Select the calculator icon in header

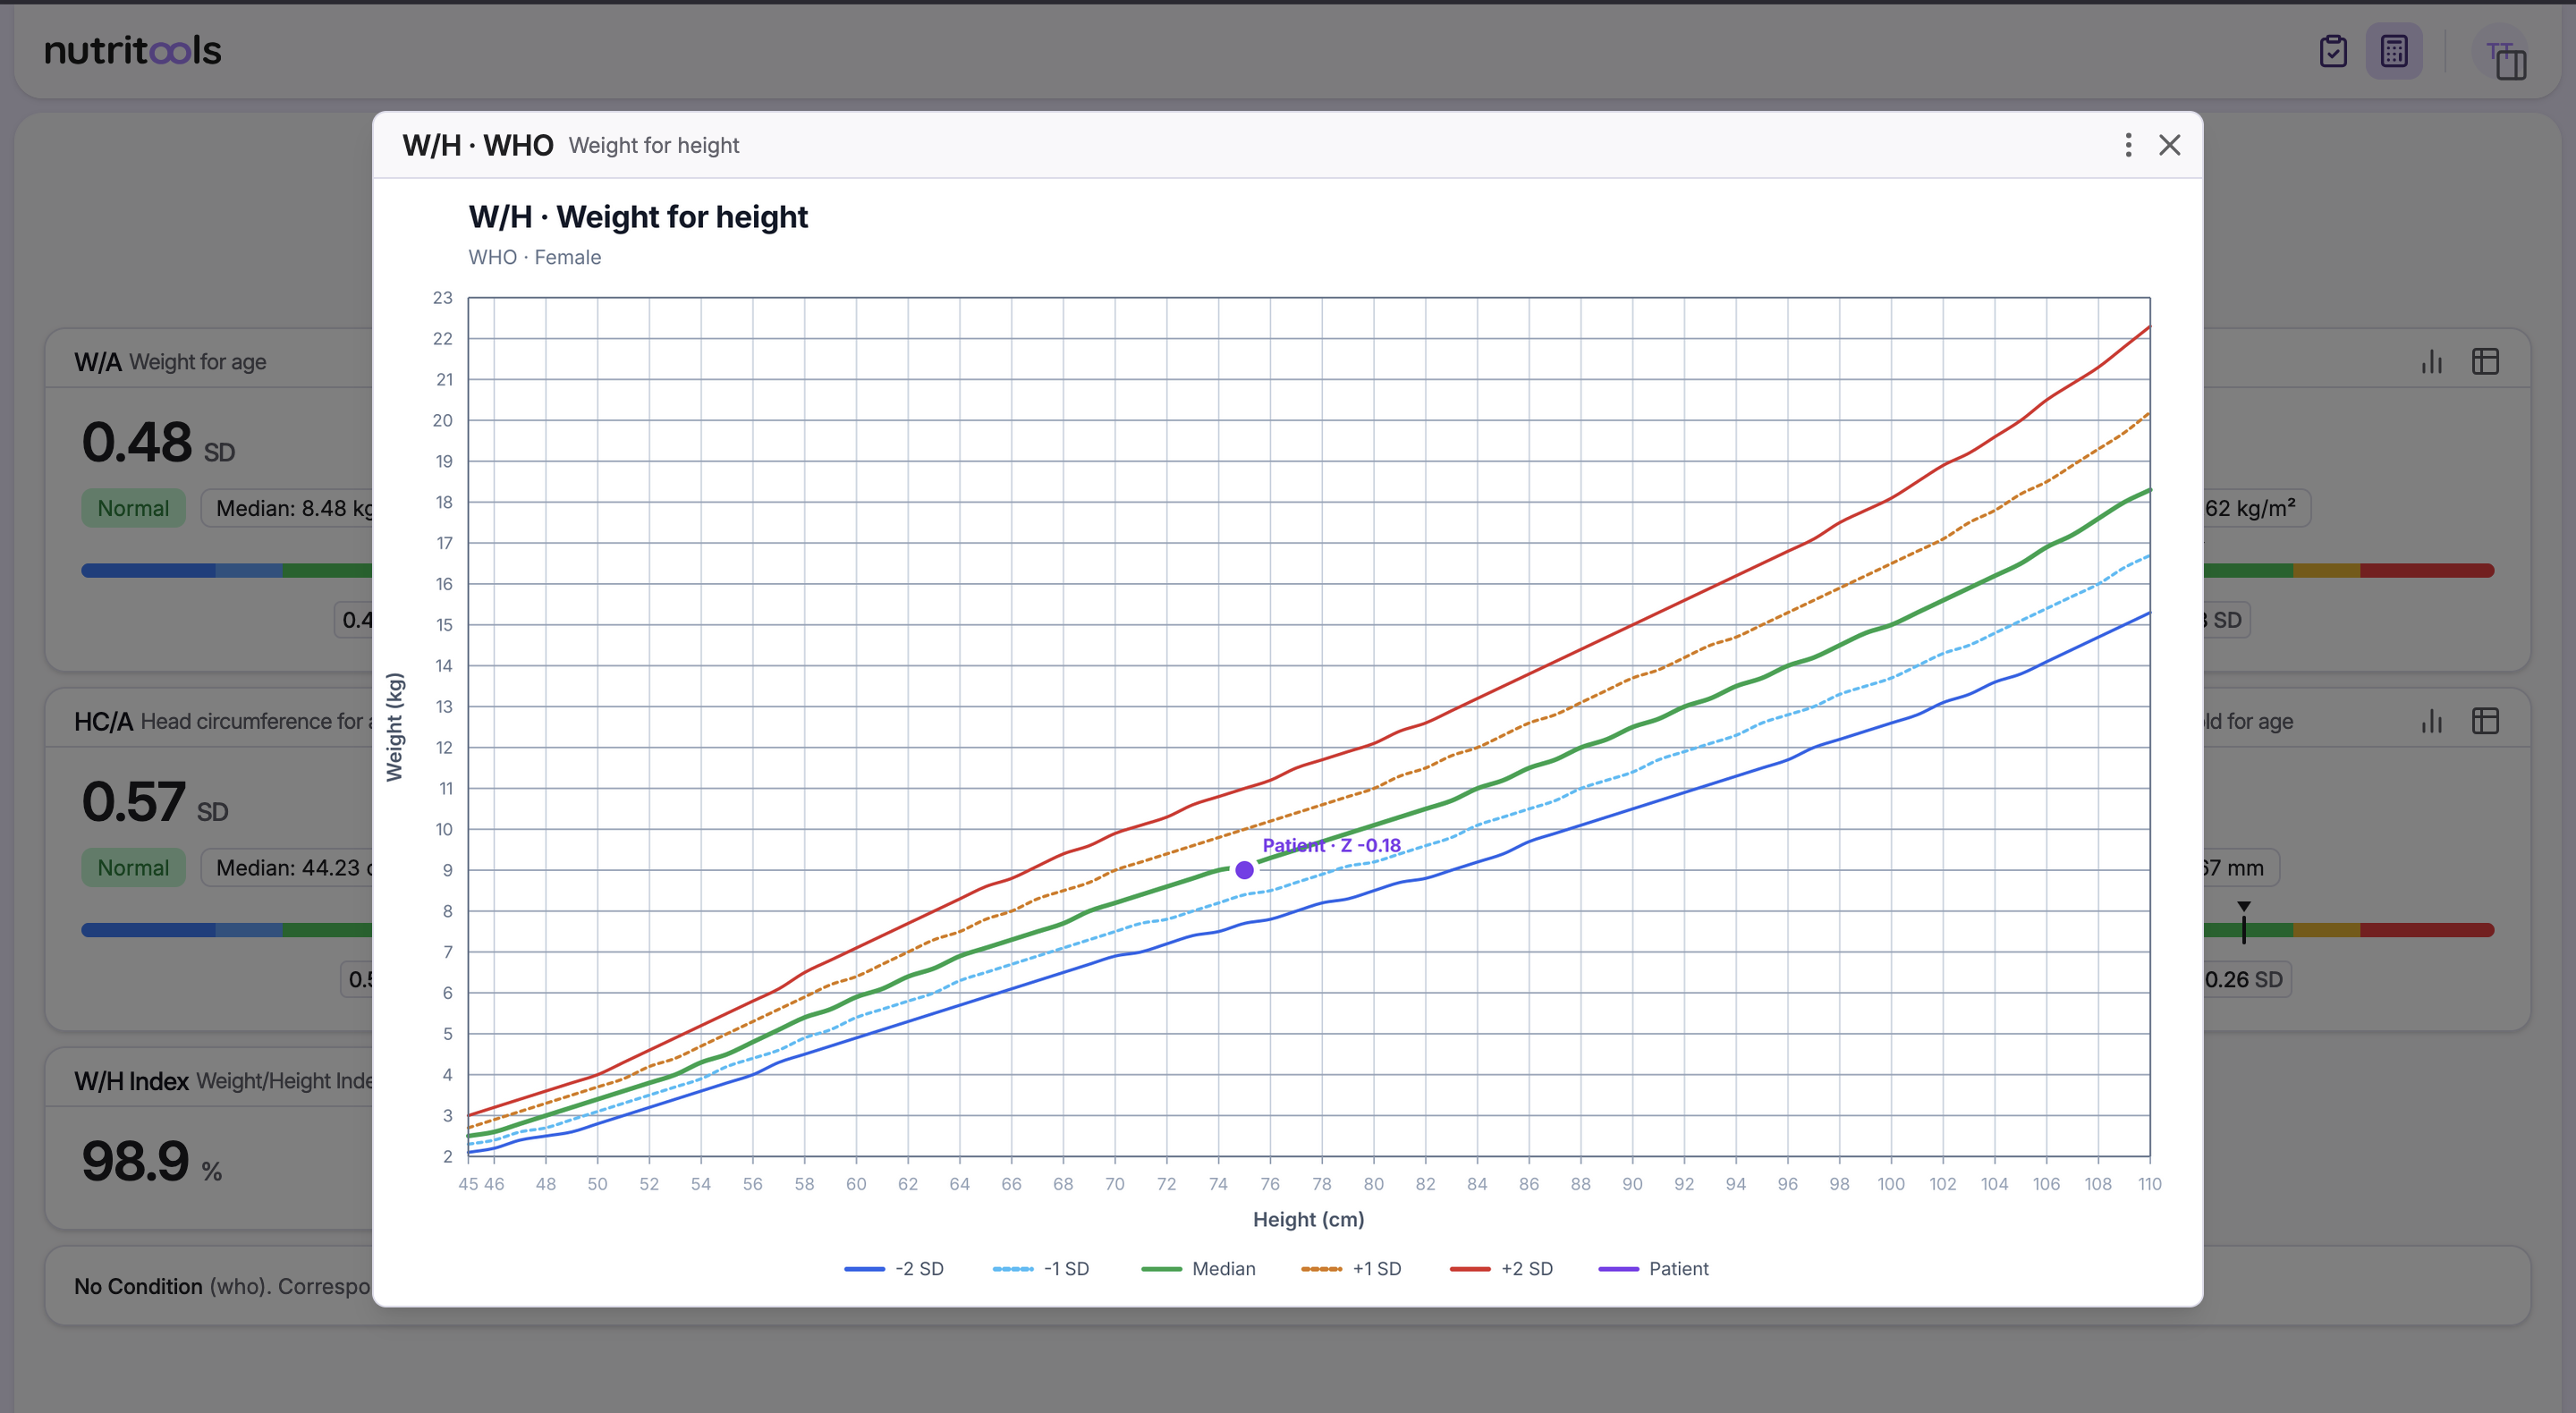point(2394,51)
